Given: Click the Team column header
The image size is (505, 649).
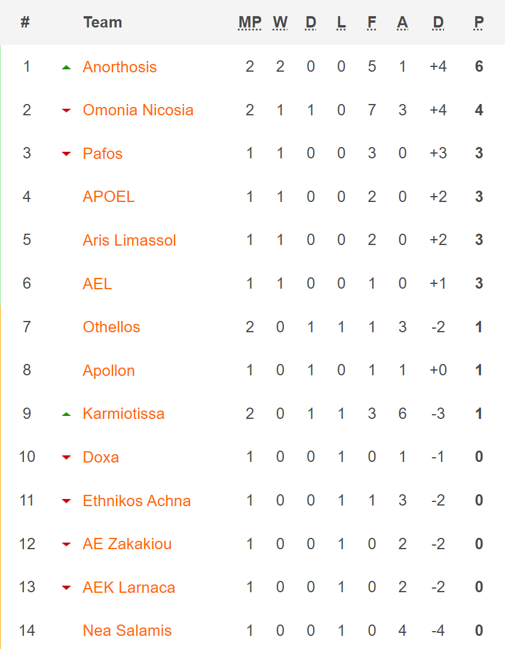Looking at the screenshot, I should [x=103, y=23].
